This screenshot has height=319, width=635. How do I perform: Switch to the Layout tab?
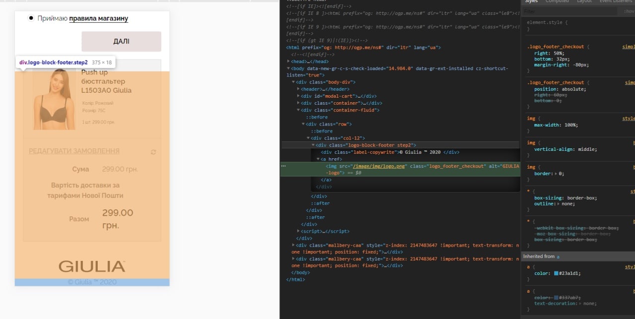point(585,1)
